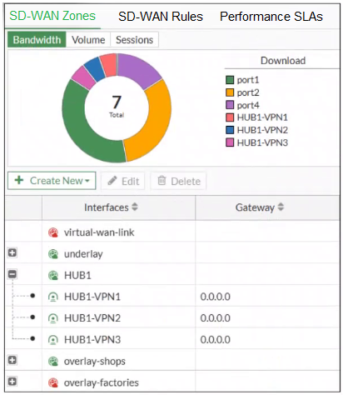The width and height of the screenshot is (343, 395).
Task: Expand the overlay-factories zone
Action: tap(12, 382)
